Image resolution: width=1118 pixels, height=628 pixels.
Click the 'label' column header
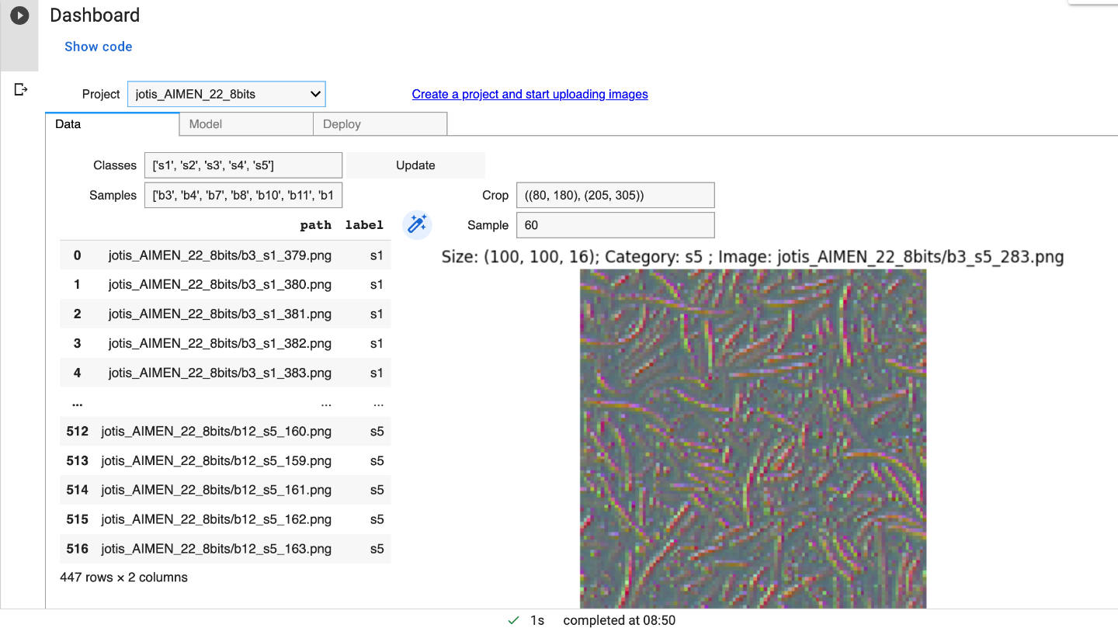click(x=365, y=225)
